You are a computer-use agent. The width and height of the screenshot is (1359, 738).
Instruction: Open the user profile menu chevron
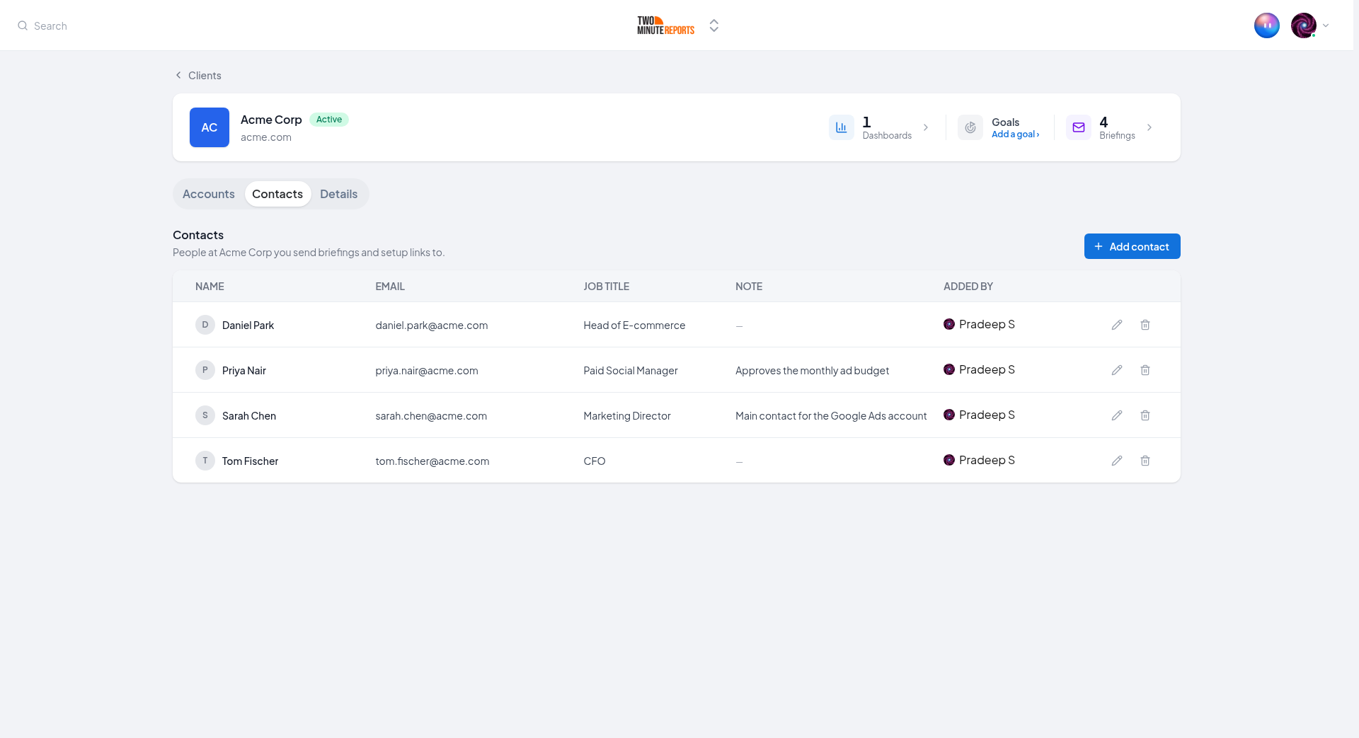[1326, 25]
